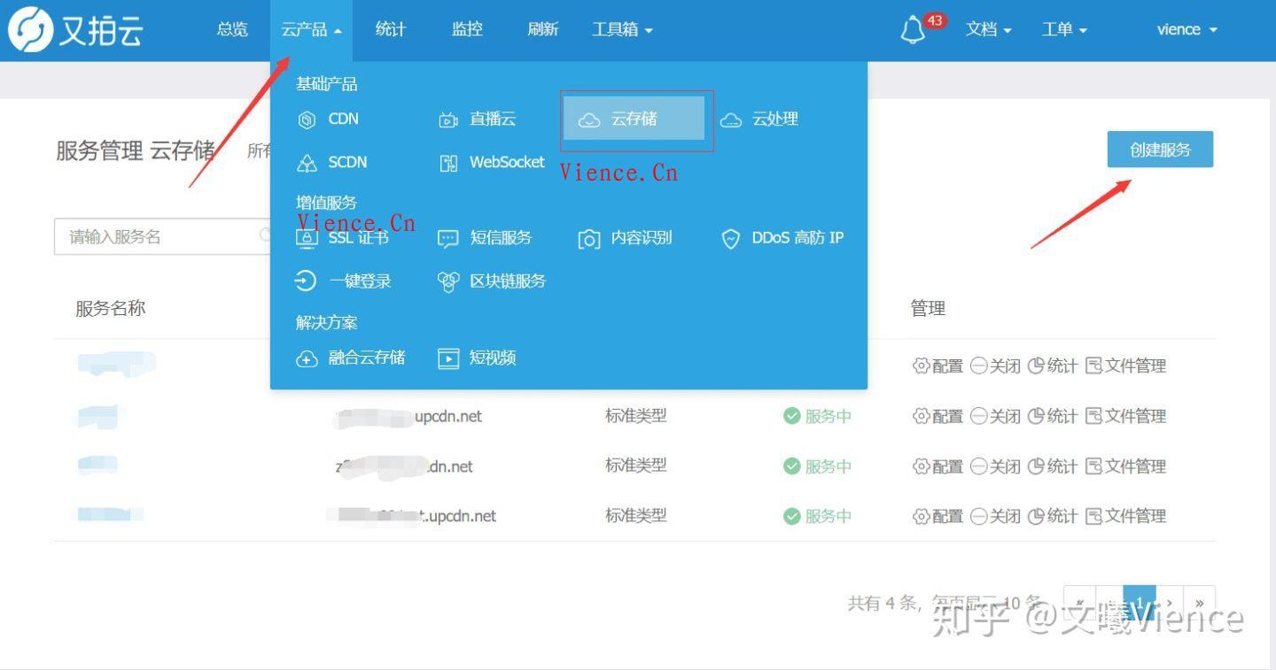Switch to the 总览 menu item
Screen dimensions: 1276x670
[231, 29]
